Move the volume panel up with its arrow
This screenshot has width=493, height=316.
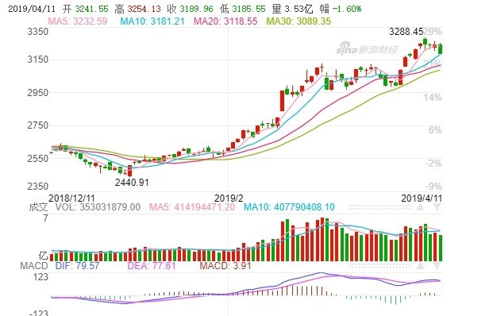click(x=421, y=207)
